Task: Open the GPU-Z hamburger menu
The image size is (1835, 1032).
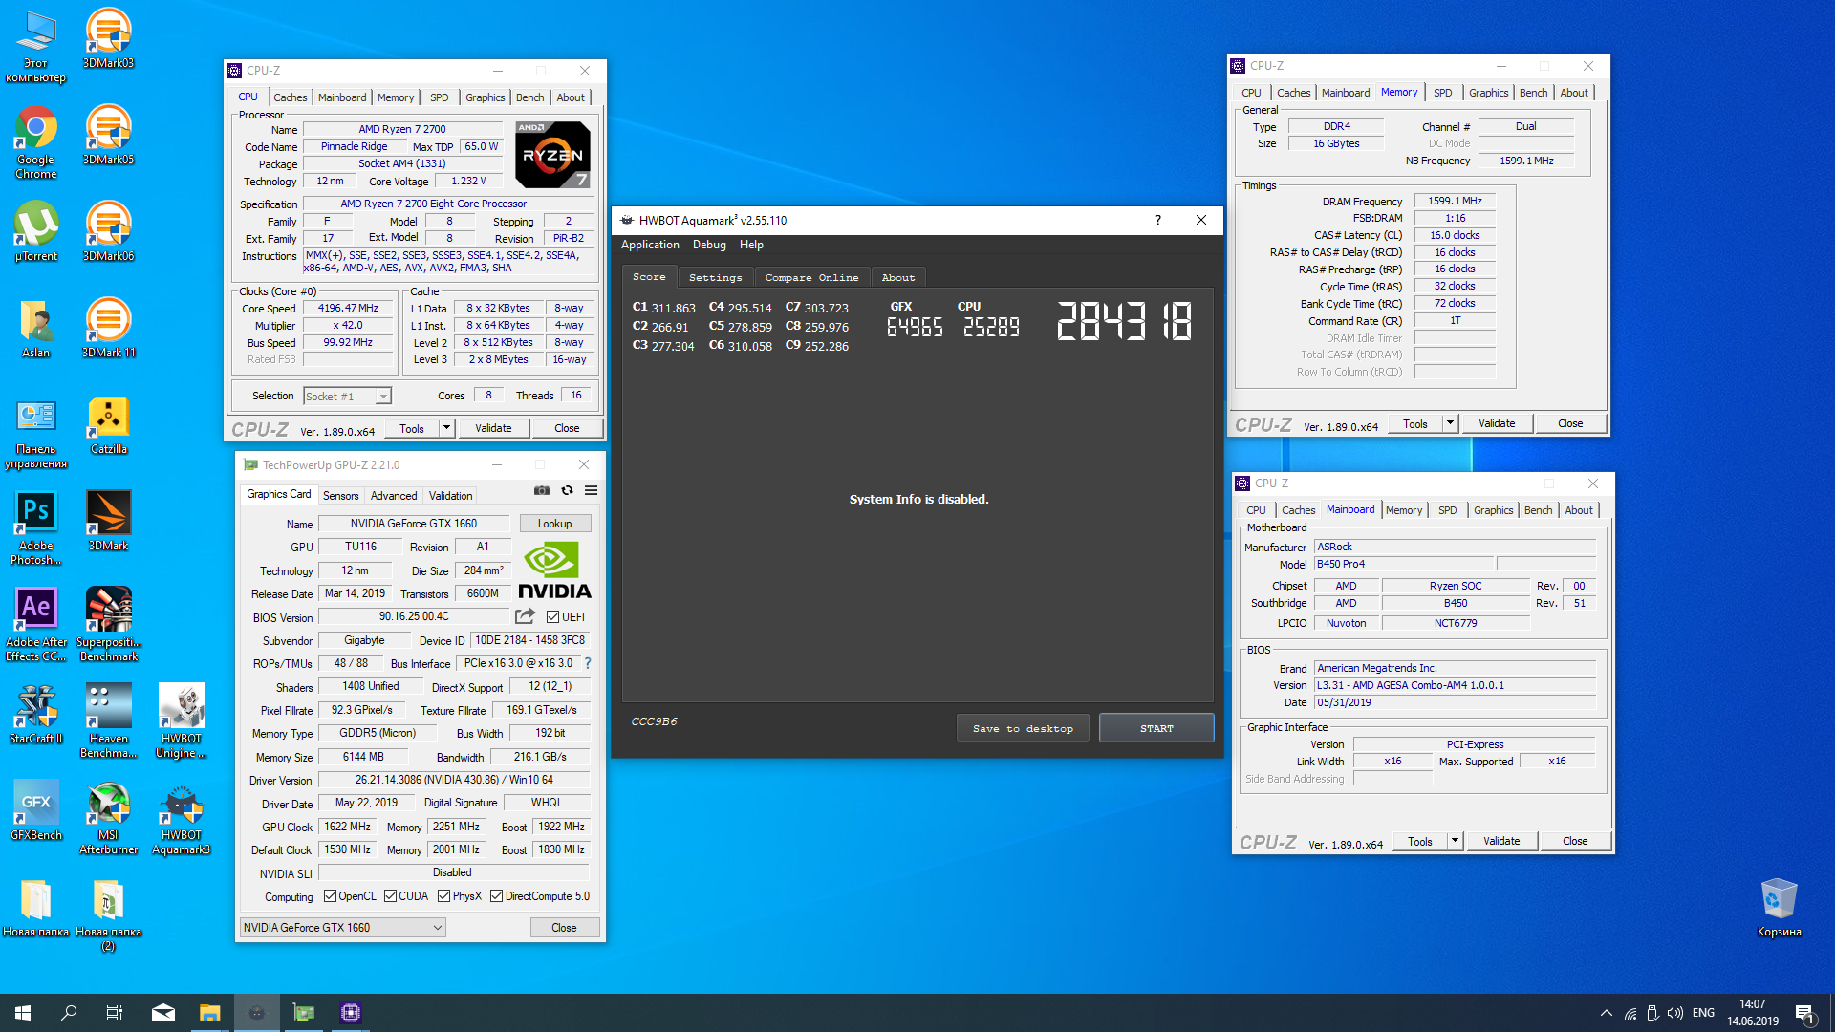Action: coord(592,490)
